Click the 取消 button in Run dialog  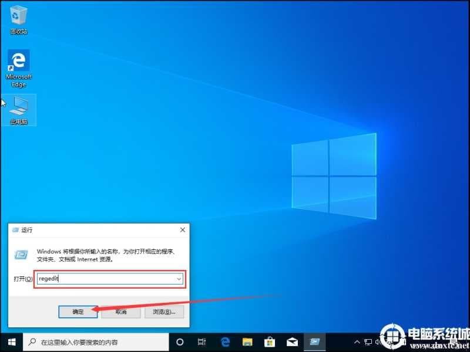121,312
